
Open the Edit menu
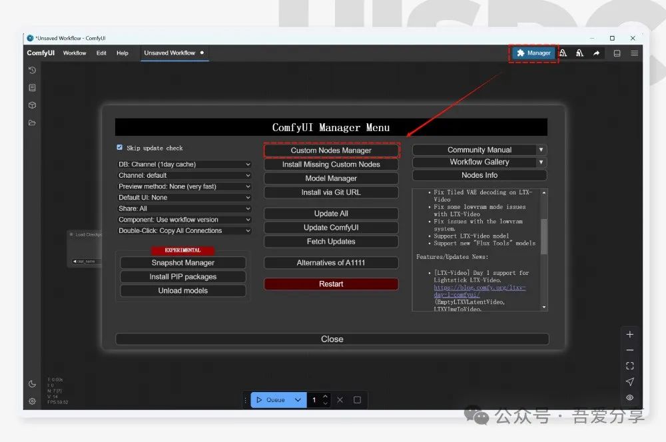coord(101,53)
